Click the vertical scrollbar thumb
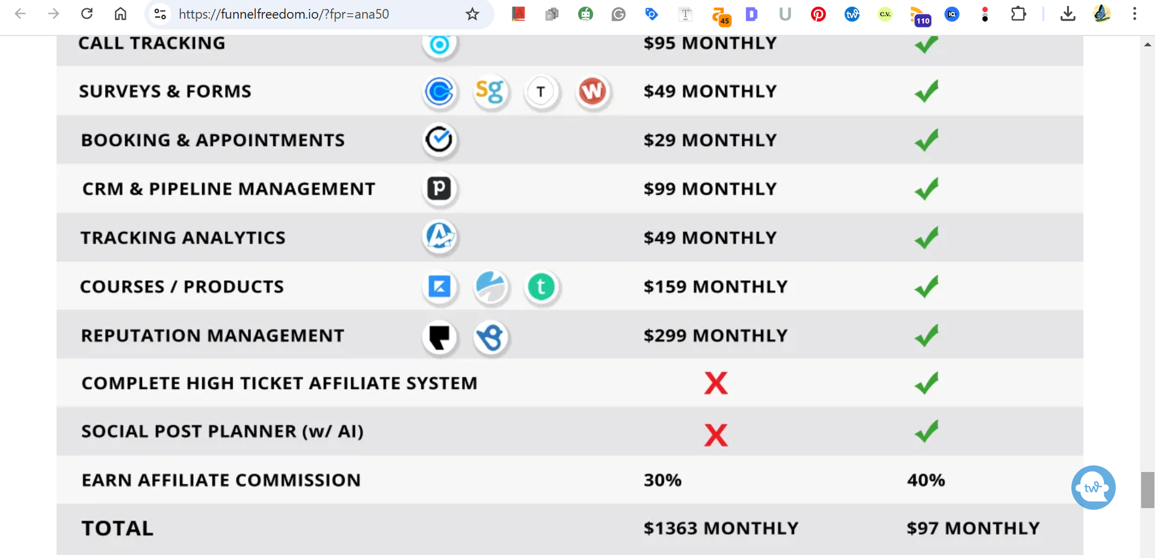Image resolution: width=1155 pixels, height=558 pixels. pos(1147,490)
